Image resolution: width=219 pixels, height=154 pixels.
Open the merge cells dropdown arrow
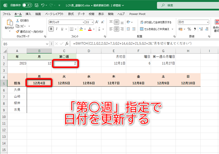point(172,29)
